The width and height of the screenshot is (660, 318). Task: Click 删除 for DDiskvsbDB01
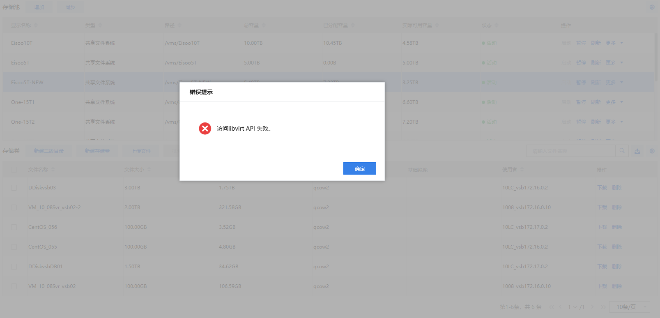click(x=617, y=267)
